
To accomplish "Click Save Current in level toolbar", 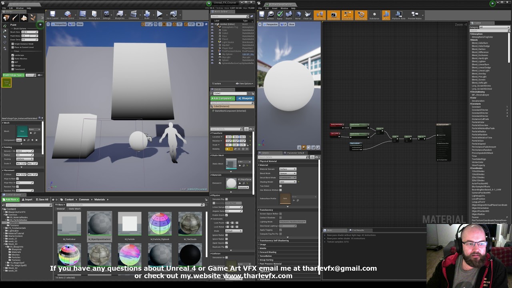I will pyautogui.click(x=52, y=15).
